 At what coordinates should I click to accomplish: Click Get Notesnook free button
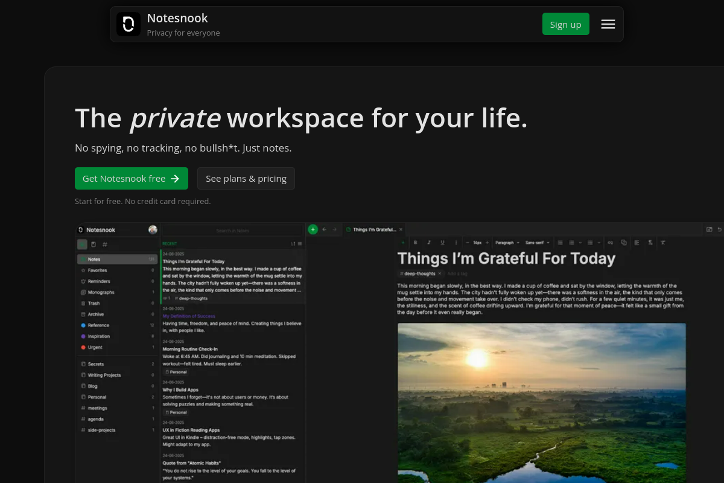(x=132, y=179)
